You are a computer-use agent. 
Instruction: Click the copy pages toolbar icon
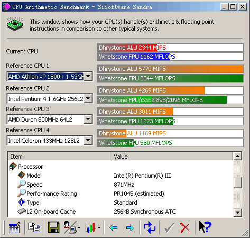(x=34, y=227)
